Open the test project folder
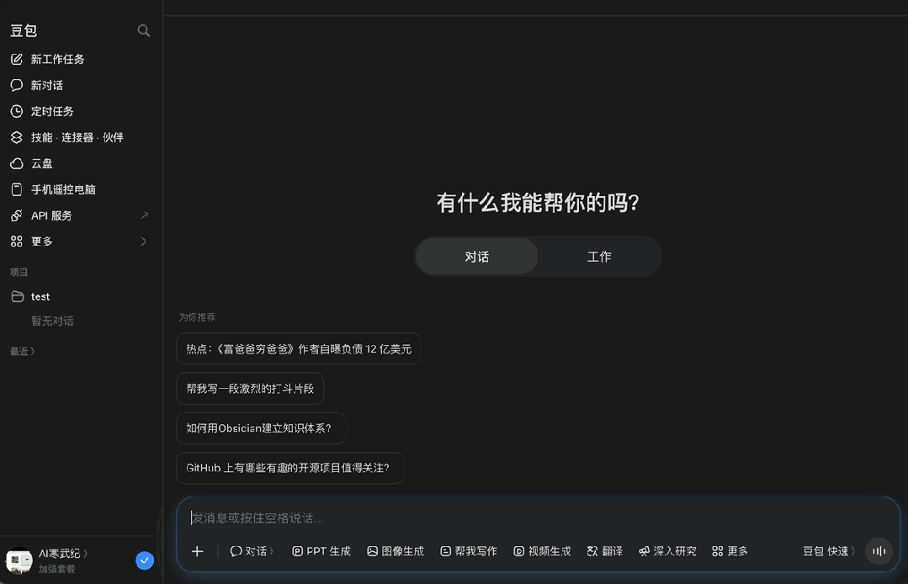The width and height of the screenshot is (908, 584). (30, 296)
